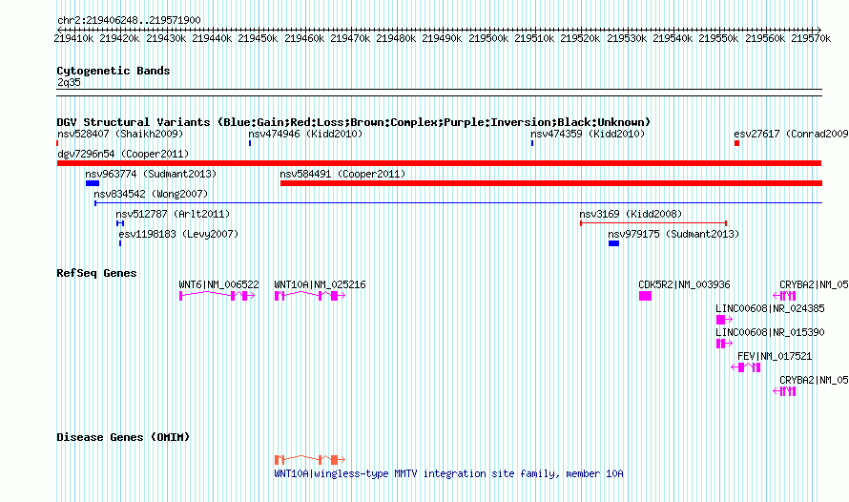Click the blue block under nsv963774
849x502 pixels.
(x=93, y=183)
